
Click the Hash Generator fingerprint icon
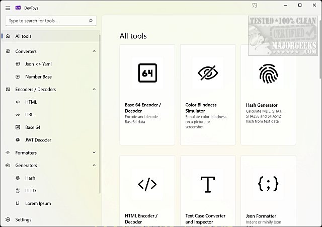(268, 73)
